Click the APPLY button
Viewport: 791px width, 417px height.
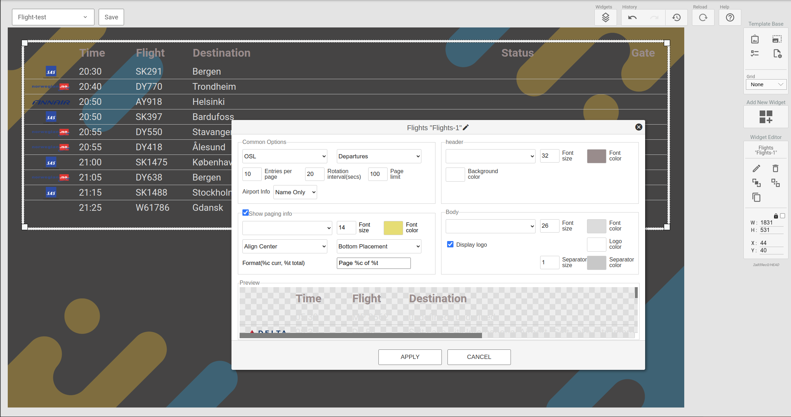point(410,357)
